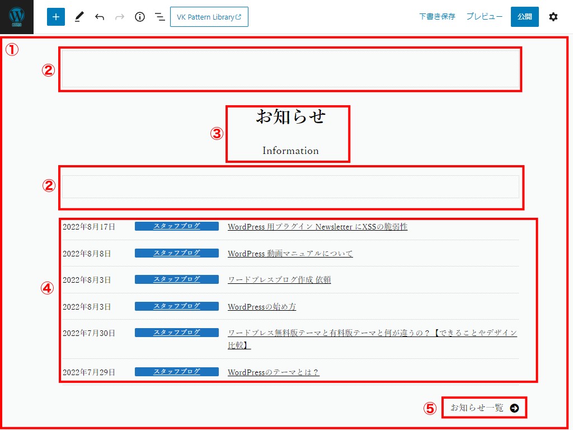The height and width of the screenshot is (430, 573).
Task: Toggle the settings gear sidebar
Action: click(x=553, y=17)
